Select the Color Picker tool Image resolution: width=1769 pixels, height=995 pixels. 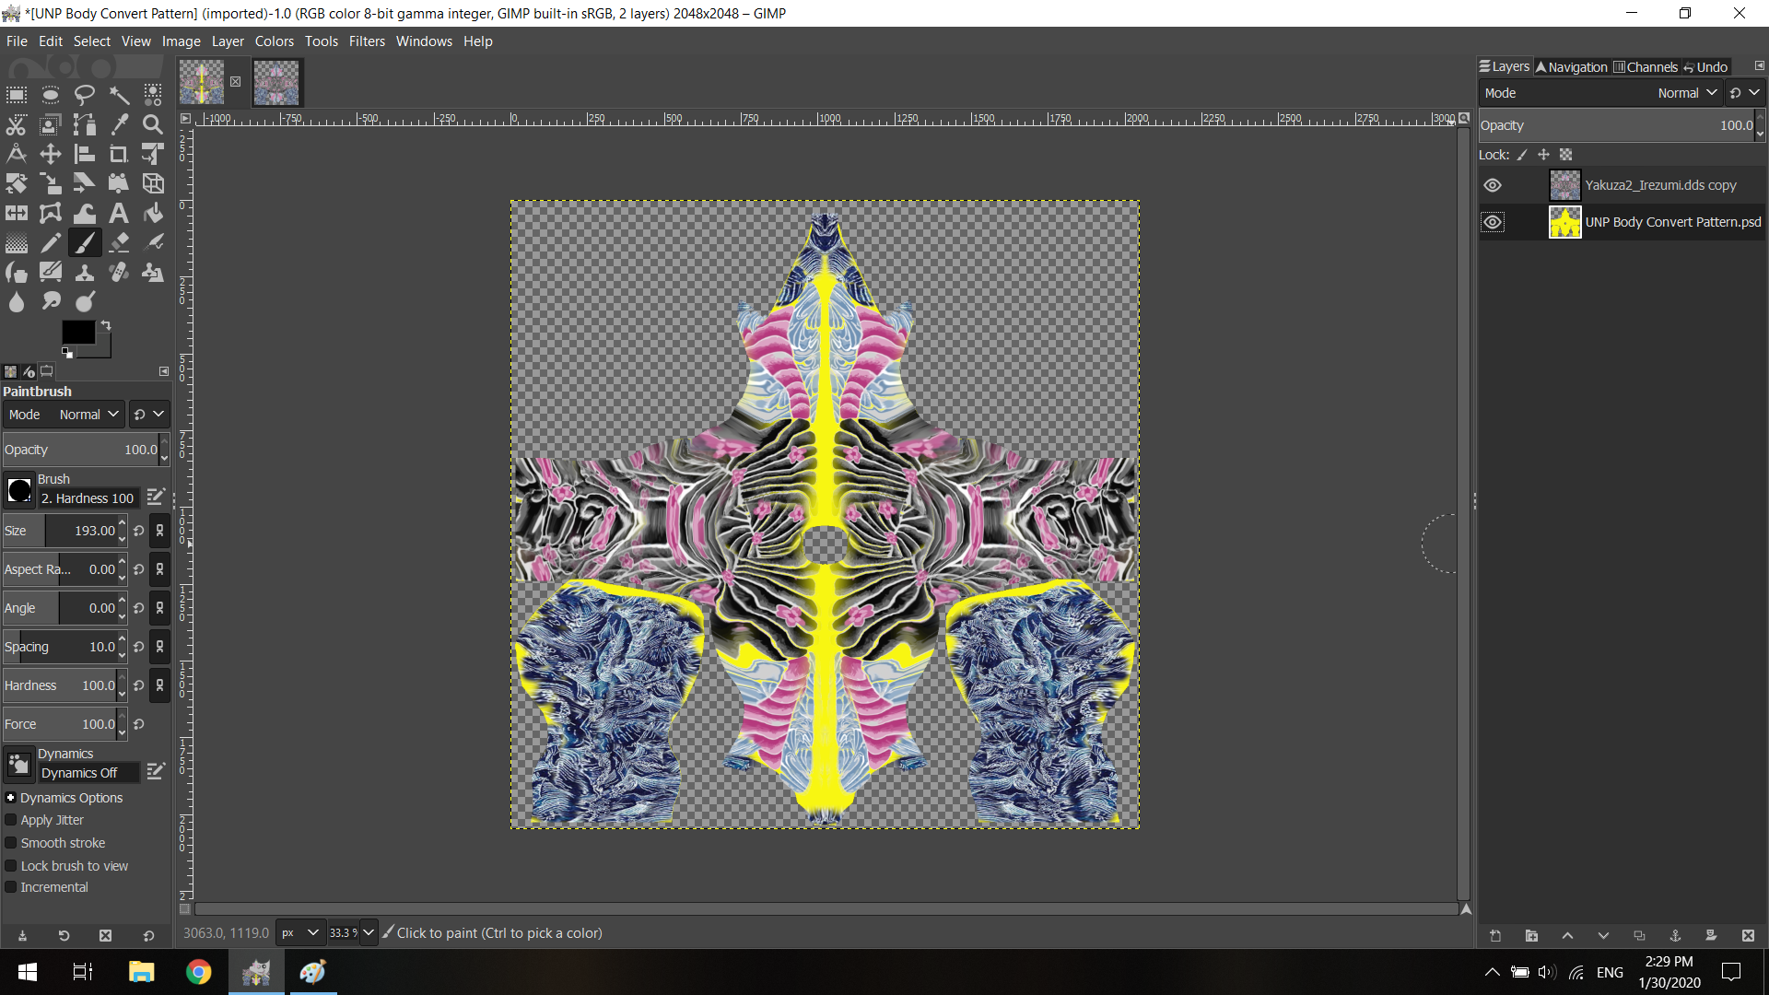pyautogui.click(x=119, y=124)
